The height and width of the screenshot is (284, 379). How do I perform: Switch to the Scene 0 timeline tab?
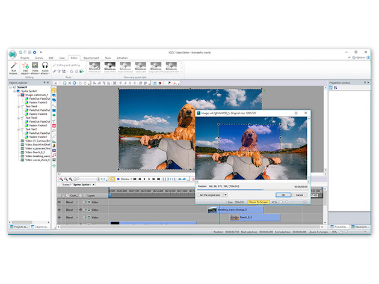click(66, 184)
